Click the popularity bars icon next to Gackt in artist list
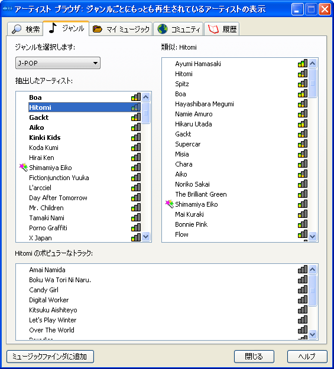This screenshot has height=369, width=334. 136,117
